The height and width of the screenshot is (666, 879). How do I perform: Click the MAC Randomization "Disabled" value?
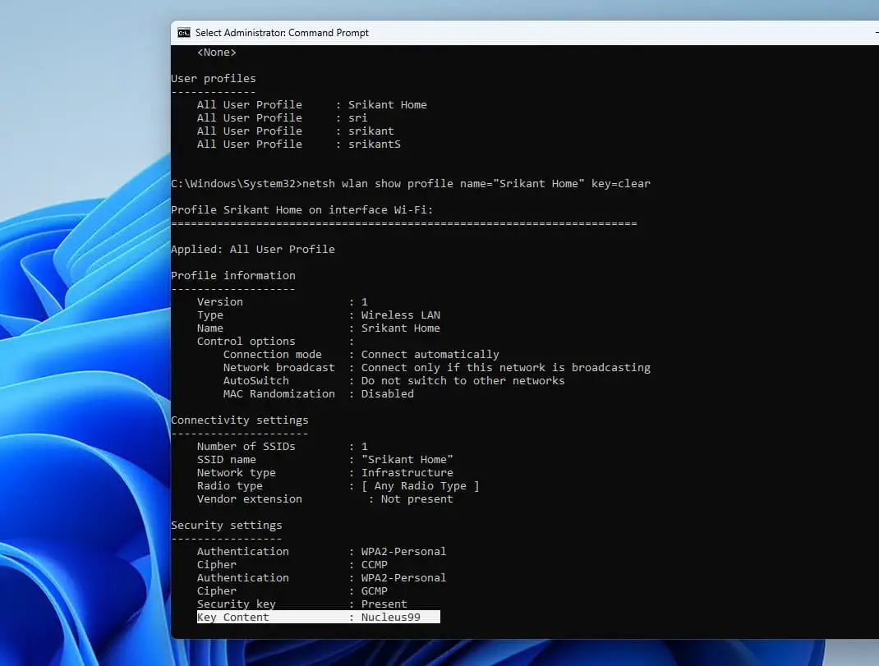[387, 393]
